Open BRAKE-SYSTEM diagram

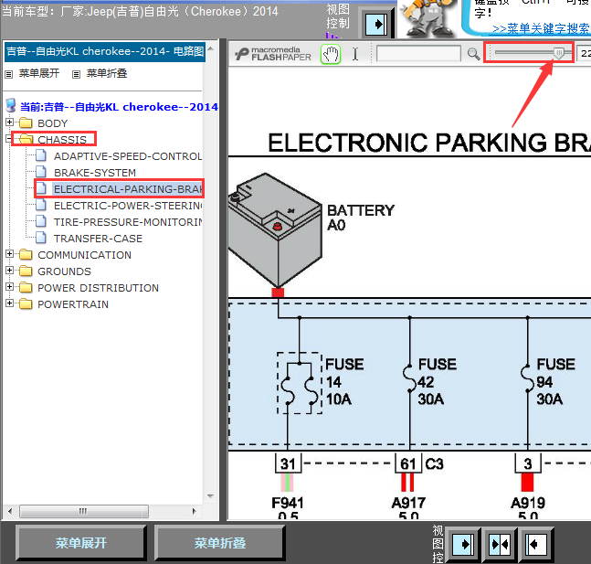pyautogui.click(x=95, y=173)
